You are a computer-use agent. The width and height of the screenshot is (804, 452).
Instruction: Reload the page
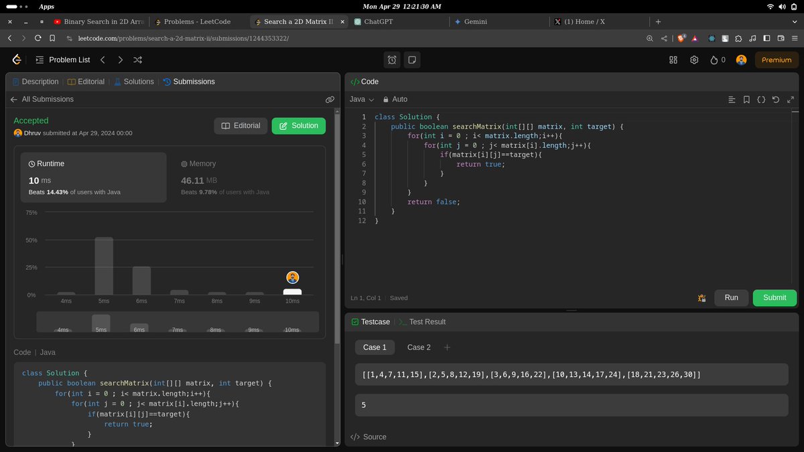pyautogui.click(x=38, y=39)
